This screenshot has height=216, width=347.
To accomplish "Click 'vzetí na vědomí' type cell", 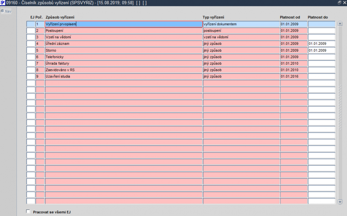I will point(242,37).
